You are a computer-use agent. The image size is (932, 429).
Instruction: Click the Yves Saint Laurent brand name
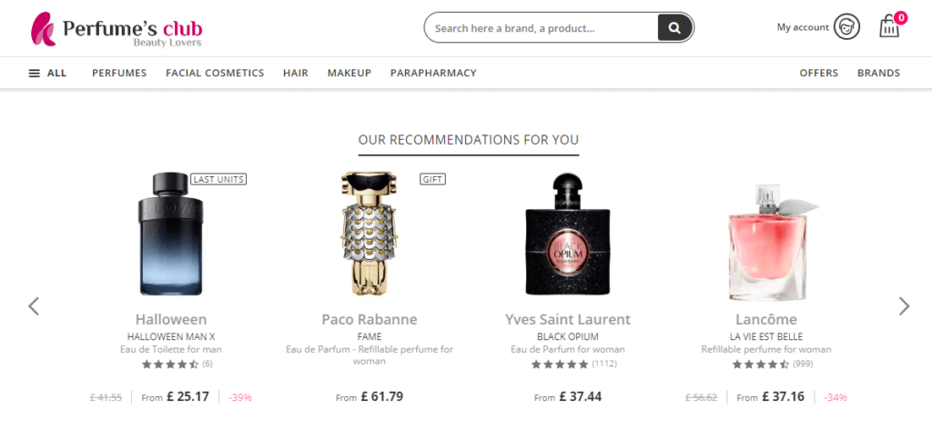[x=568, y=320]
